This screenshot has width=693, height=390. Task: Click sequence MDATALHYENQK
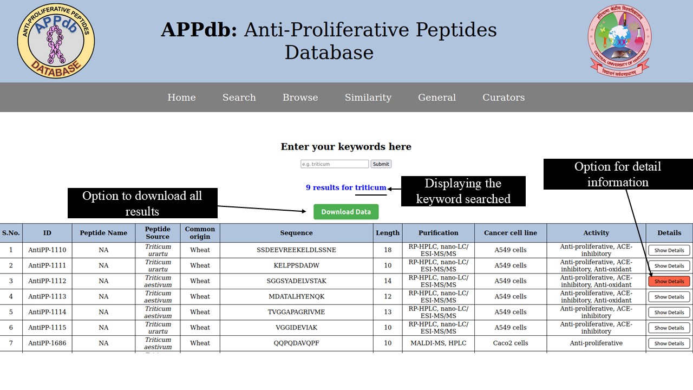point(296,297)
